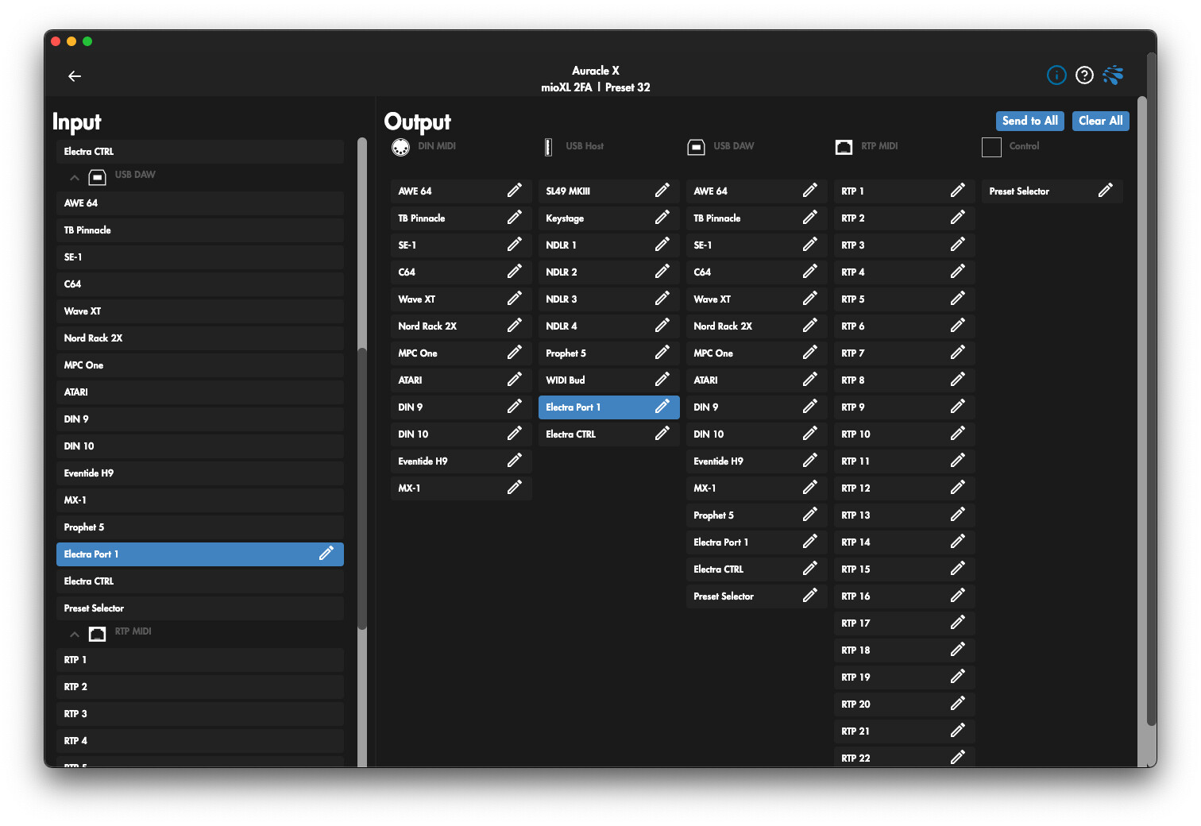Screen dimensions: 1201x826
Task: Edit the NDLR 3 output name
Action: [x=662, y=299]
